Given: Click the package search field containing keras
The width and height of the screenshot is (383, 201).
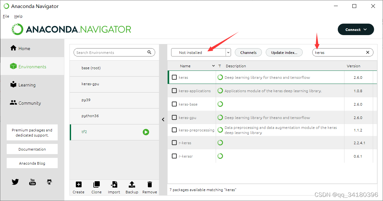Looking at the screenshot, I should (343, 52).
